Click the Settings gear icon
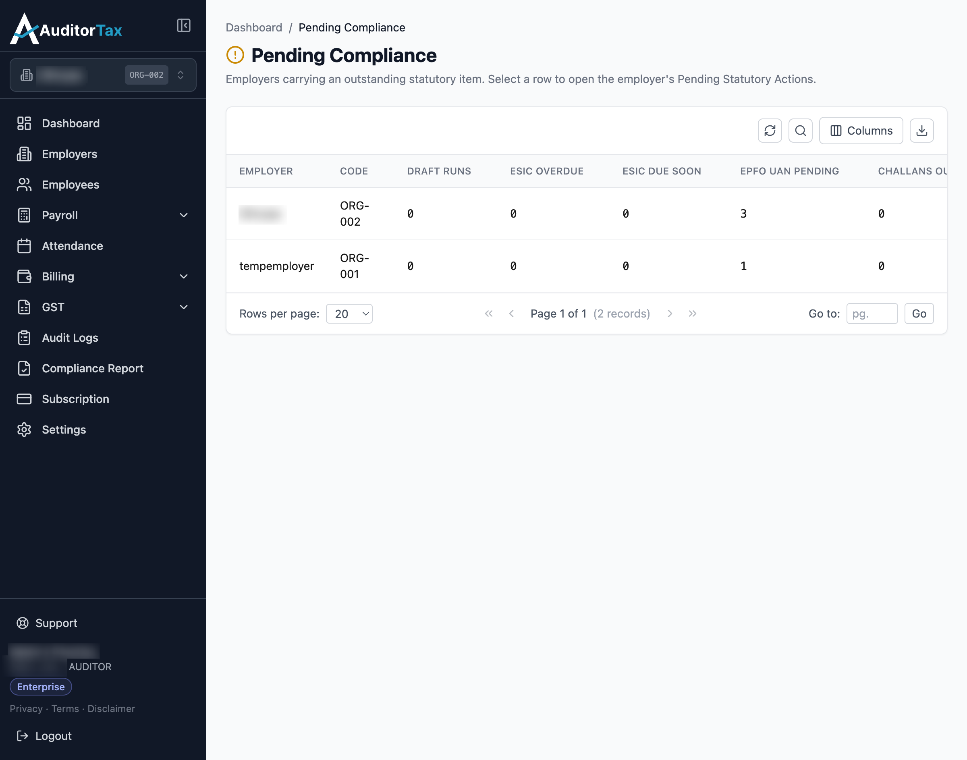The width and height of the screenshot is (967, 760). click(x=24, y=430)
